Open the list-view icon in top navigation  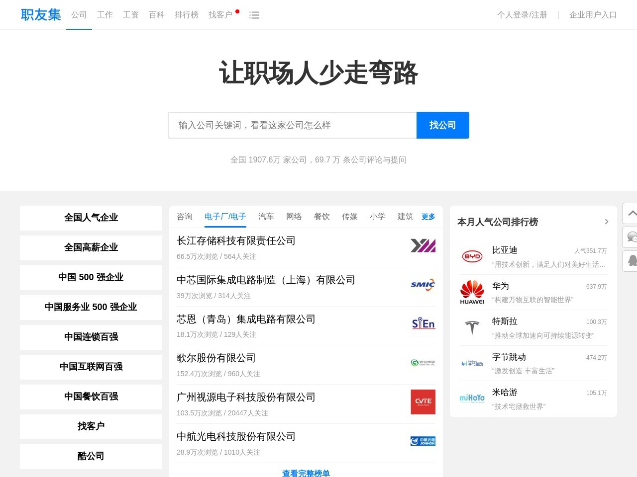(254, 15)
